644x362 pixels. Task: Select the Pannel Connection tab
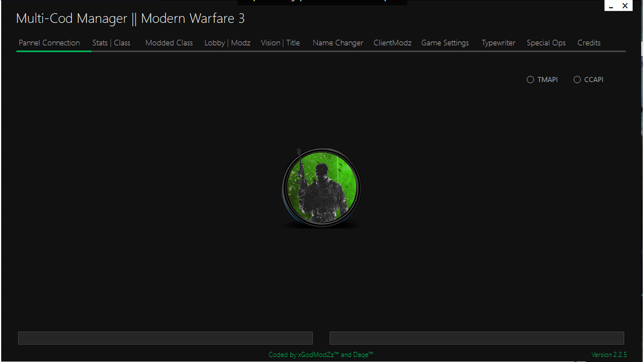coord(49,43)
